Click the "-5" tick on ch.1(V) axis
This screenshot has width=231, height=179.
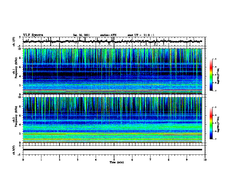[x=20, y=46]
